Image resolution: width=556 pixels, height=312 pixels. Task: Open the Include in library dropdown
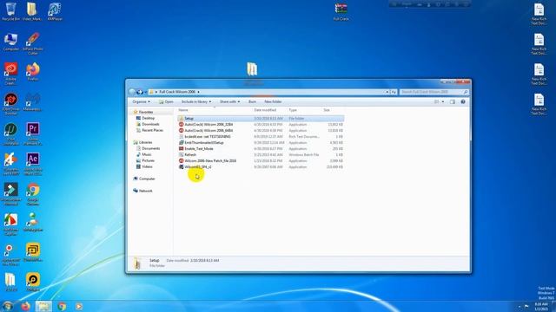196,102
